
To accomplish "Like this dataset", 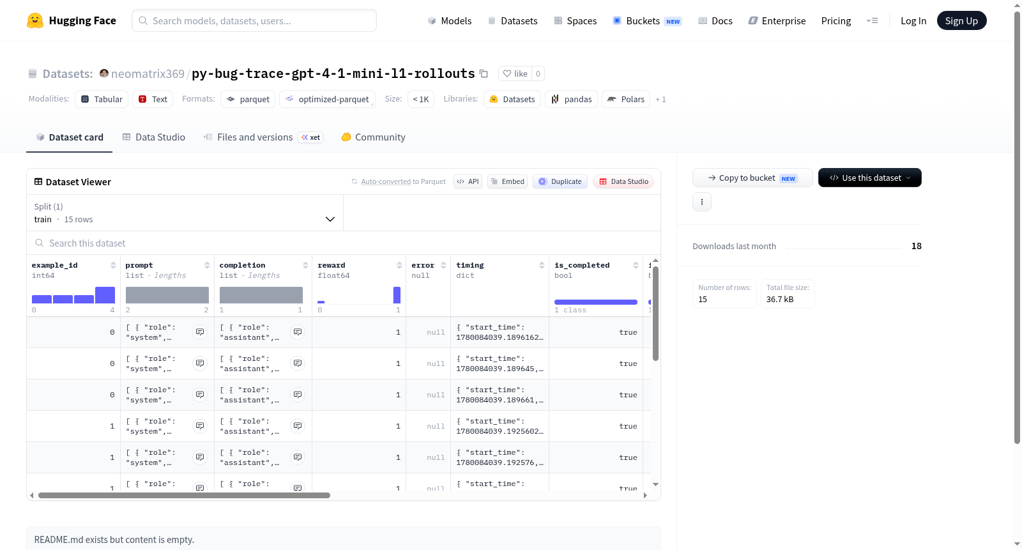I will 515,73.
